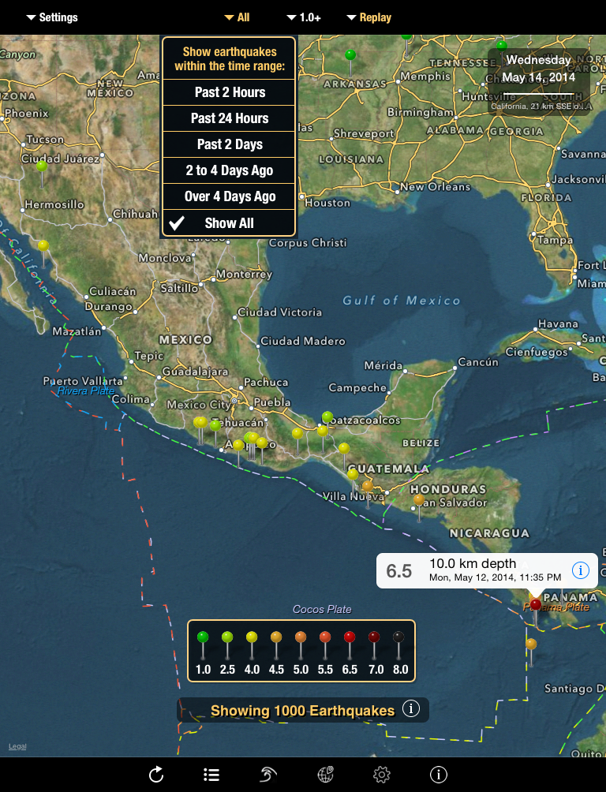Open the earthquake list view icon
The image size is (606, 792).
coord(211,775)
